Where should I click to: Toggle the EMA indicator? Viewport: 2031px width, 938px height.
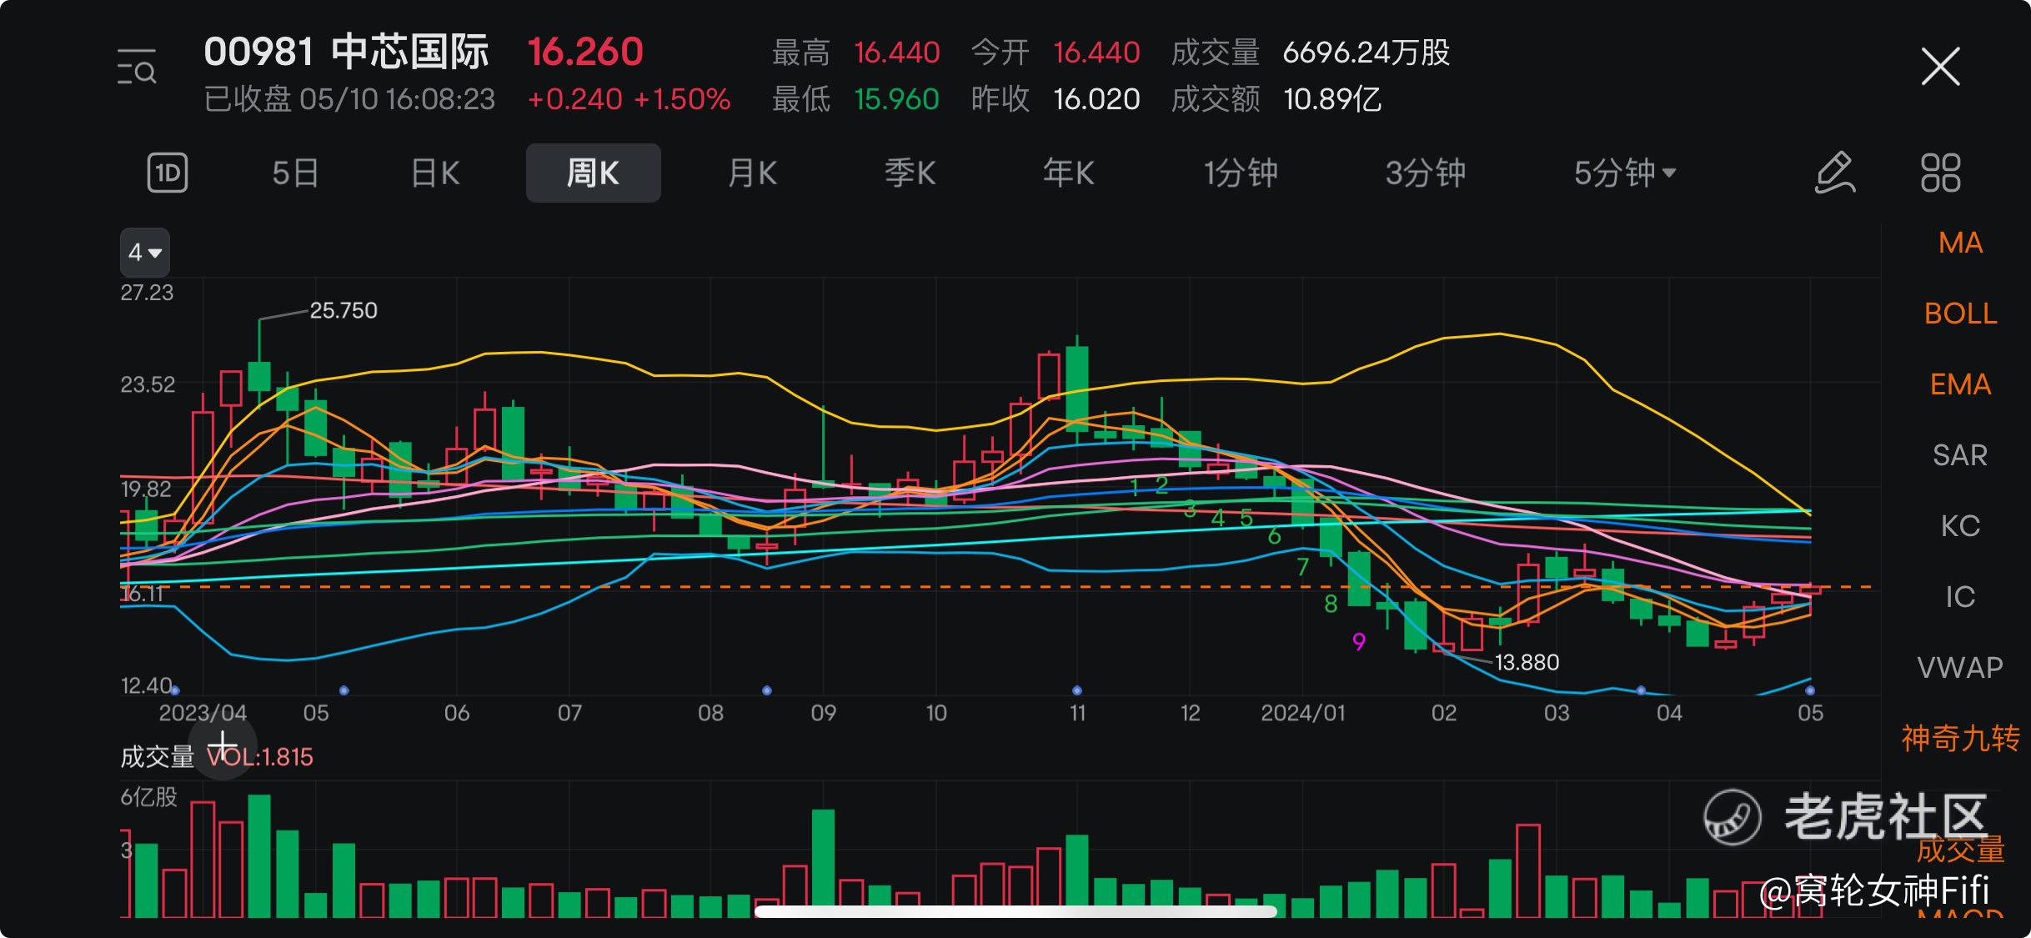(1960, 384)
